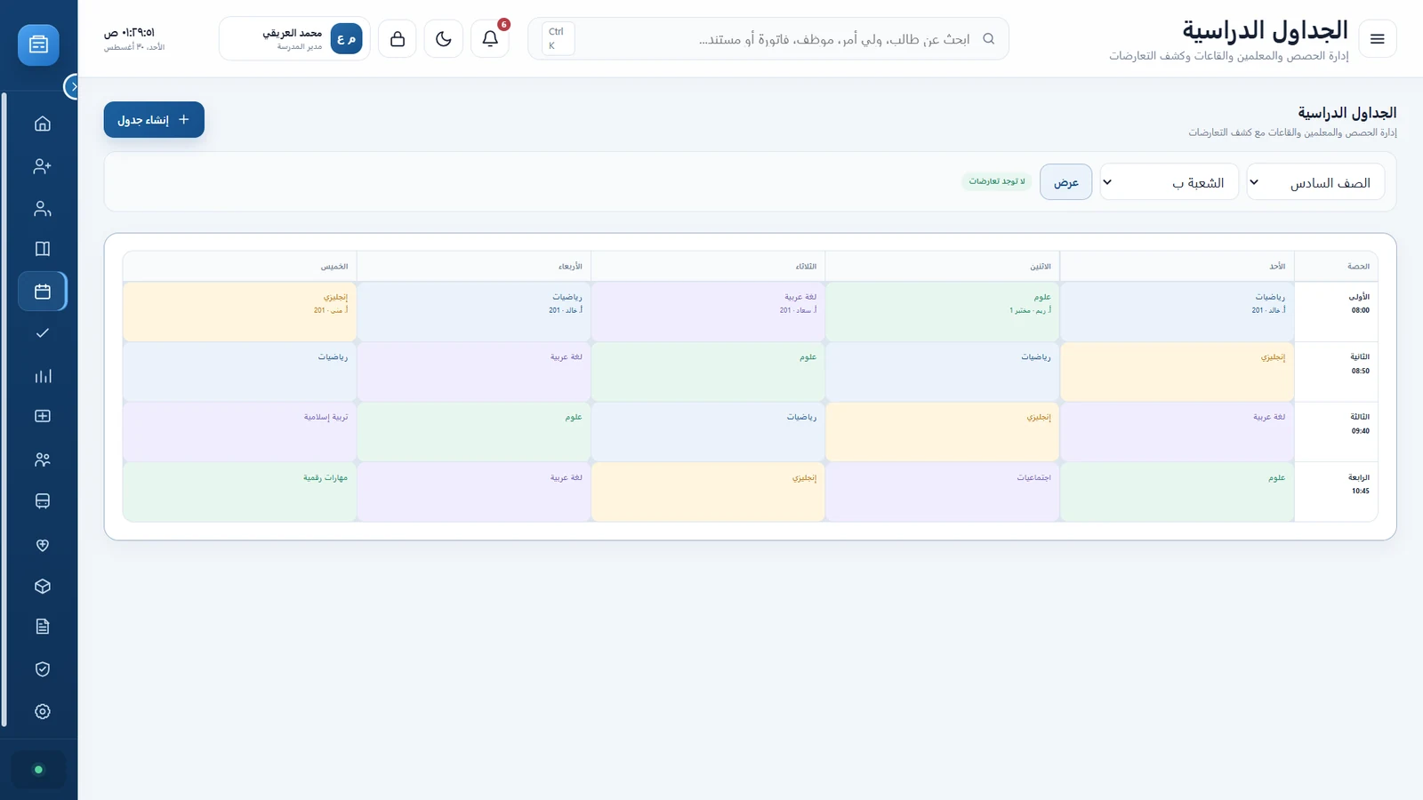Open the document page icon in sidebar
The image size is (1423, 800).
pyautogui.click(x=42, y=627)
